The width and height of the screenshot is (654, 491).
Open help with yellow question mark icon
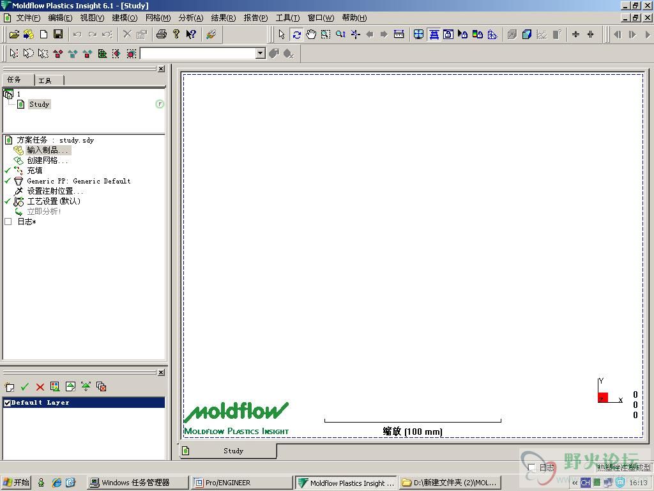click(176, 35)
